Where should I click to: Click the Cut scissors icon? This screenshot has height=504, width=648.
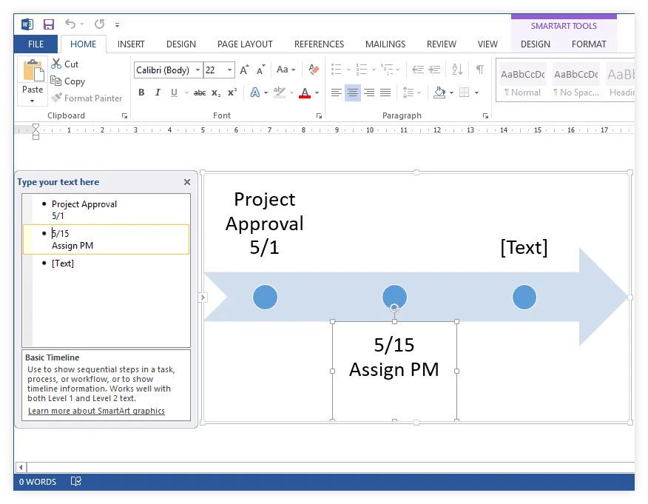coord(56,64)
